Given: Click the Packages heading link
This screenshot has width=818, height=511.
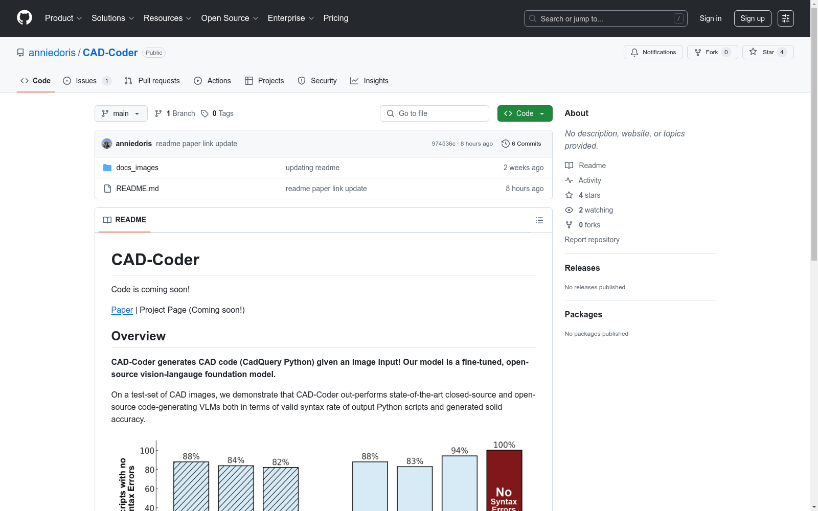Looking at the screenshot, I should tap(583, 314).
